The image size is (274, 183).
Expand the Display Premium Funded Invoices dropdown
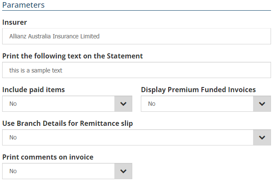[197, 104]
